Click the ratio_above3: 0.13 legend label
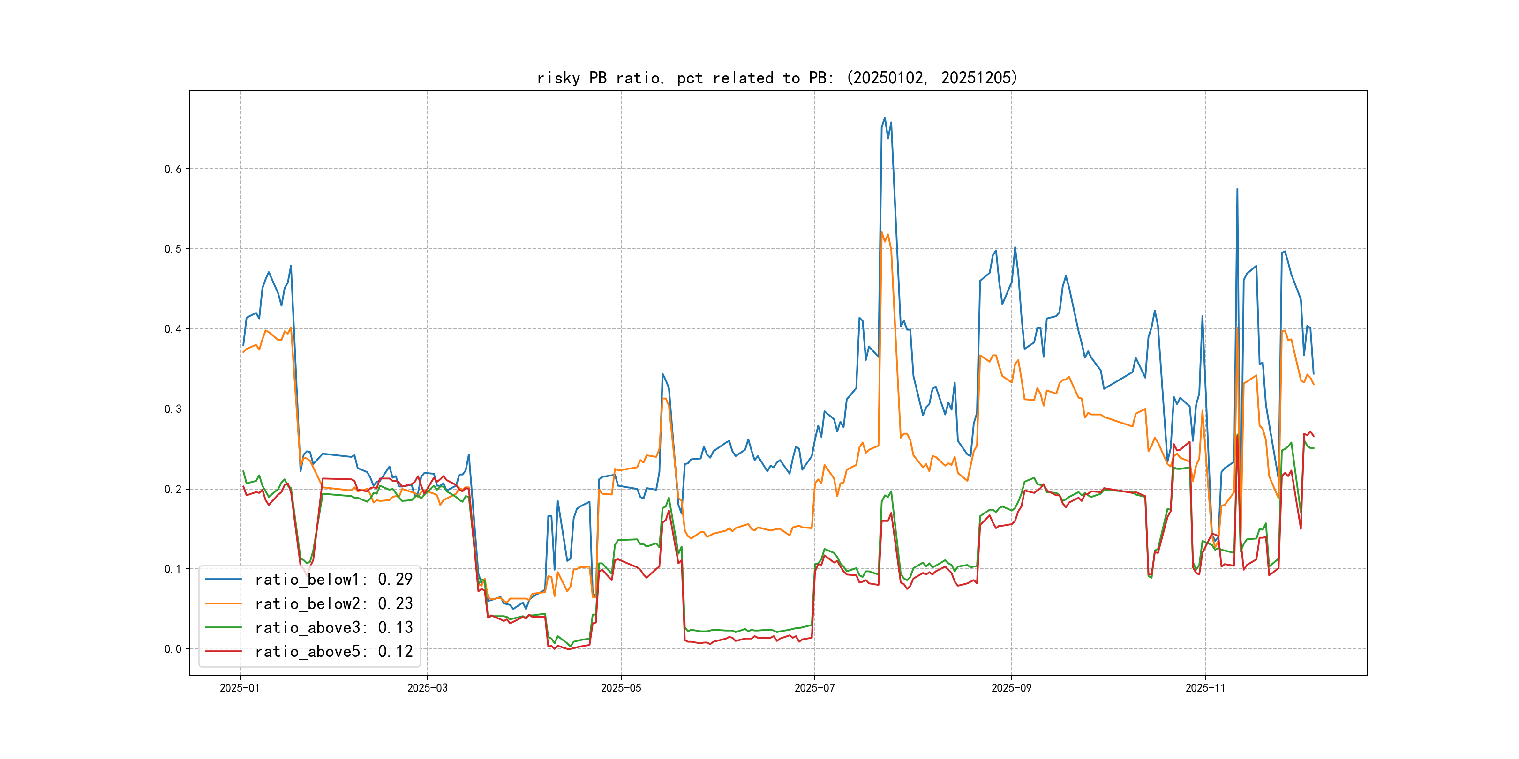This screenshot has height=759, width=1519. pos(333,628)
